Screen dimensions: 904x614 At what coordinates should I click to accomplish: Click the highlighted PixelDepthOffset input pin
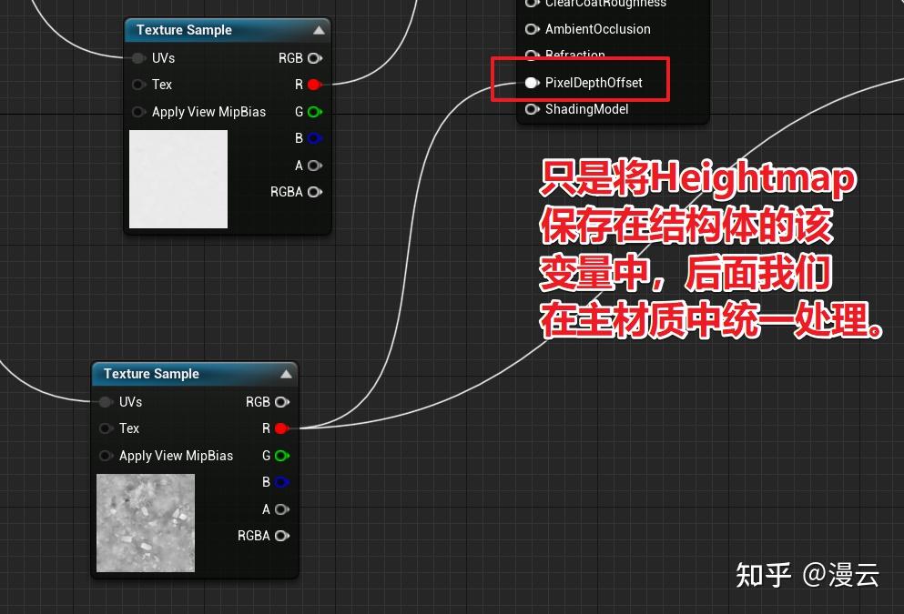532,82
